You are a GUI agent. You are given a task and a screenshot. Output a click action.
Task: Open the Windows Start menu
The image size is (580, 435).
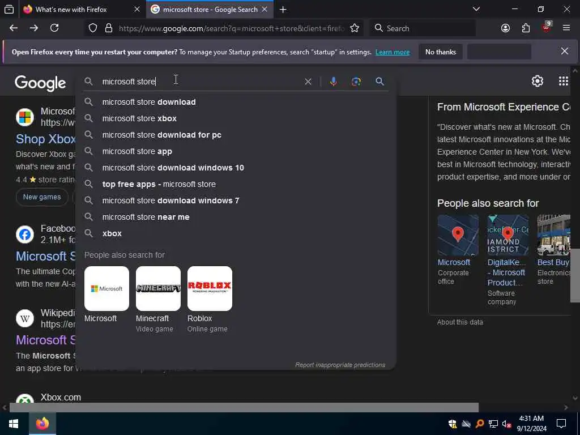(14, 424)
